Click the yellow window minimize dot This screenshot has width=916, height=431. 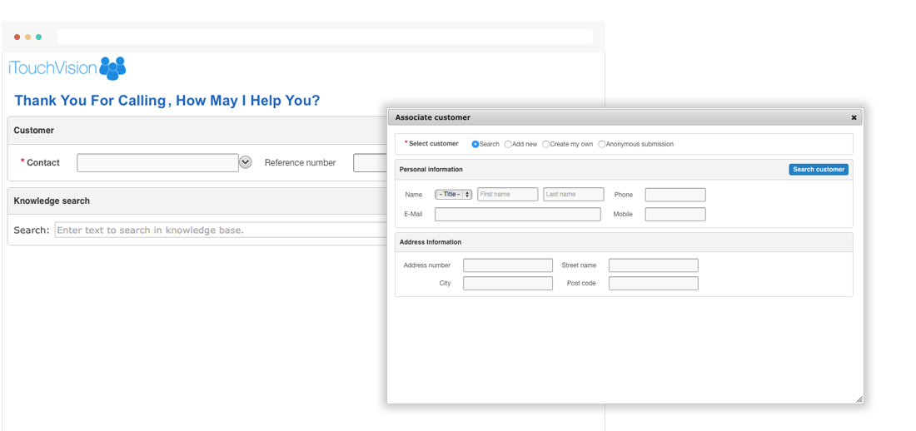pyautogui.click(x=27, y=37)
